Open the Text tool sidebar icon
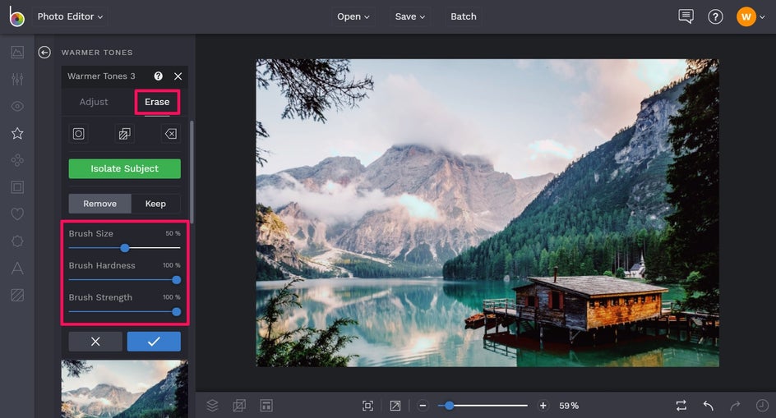The width and height of the screenshot is (776, 418). 17,268
